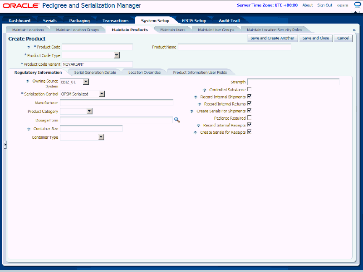363x272 pixels.
Task: Click the Save and Close button
Action: 316,38
